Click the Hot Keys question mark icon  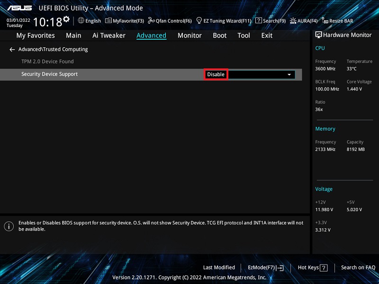(324, 268)
